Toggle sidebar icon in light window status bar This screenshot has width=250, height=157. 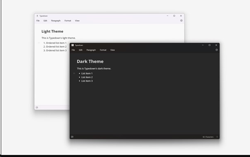tap(37, 107)
